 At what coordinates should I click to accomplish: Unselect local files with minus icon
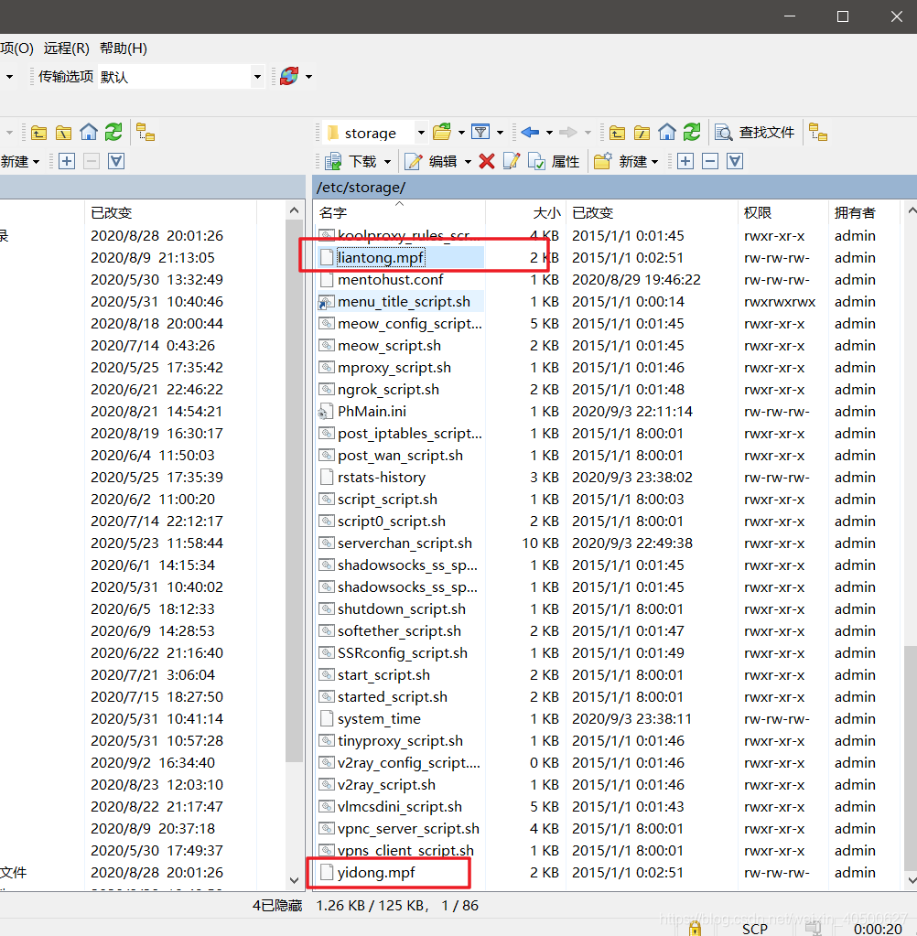coord(92,161)
